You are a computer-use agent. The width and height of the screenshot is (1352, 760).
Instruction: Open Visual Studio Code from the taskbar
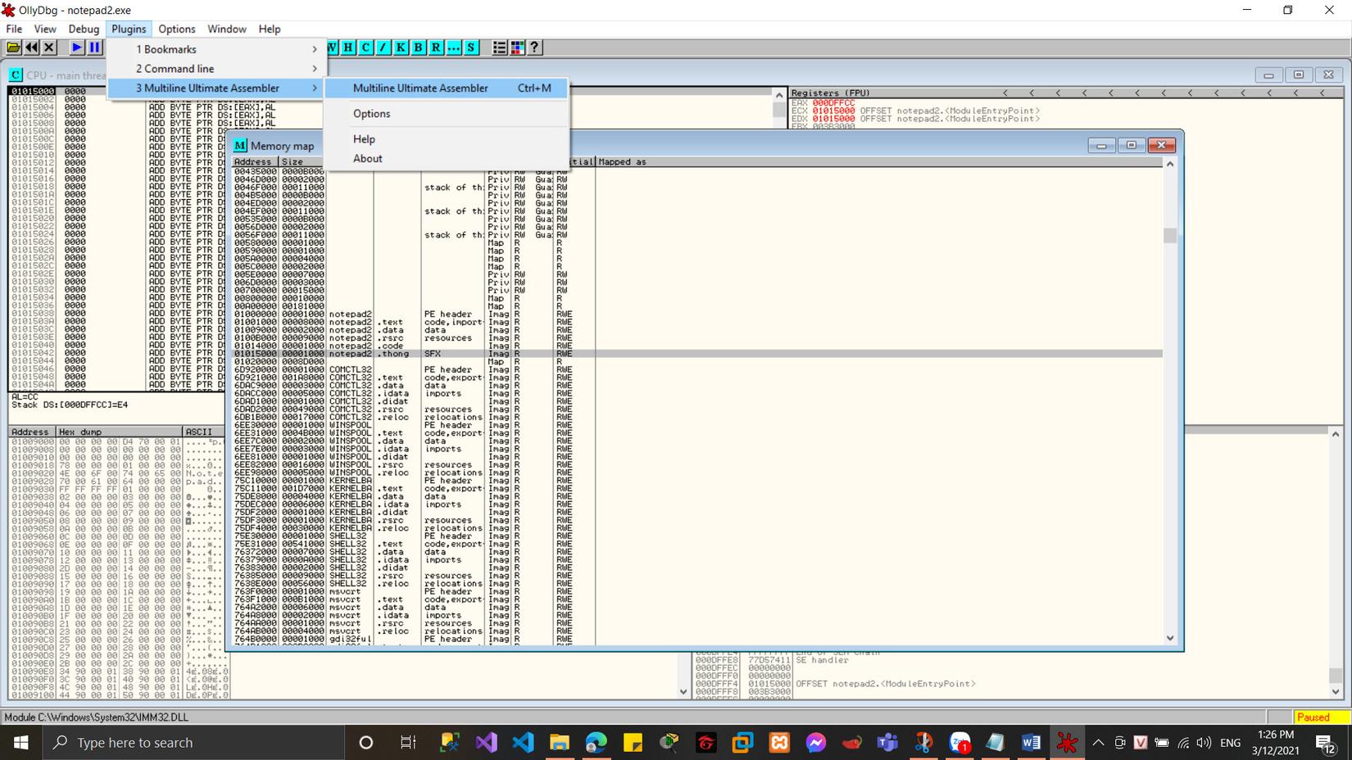[x=523, y=743]
